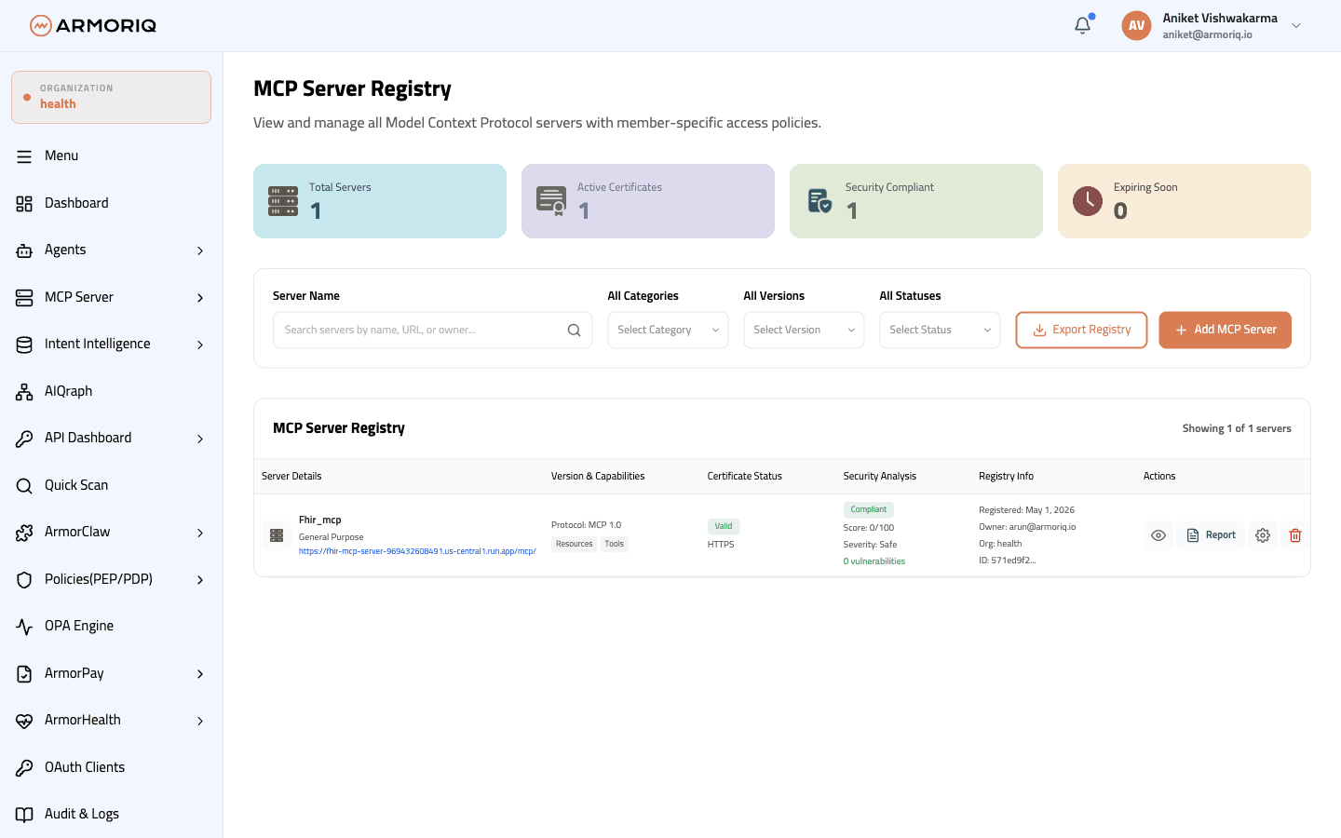
Task: Expand the ArmorHealth submenu chevron
Action: click(200, 721)
